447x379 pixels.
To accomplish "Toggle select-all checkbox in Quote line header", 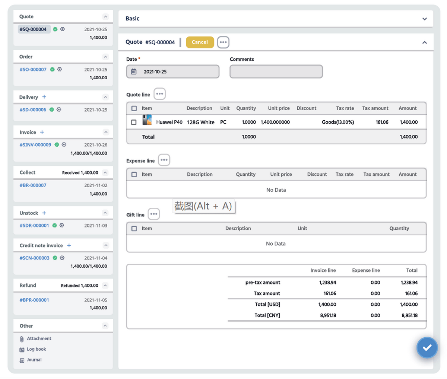I will pyautogui.click(x=134, y=108).
